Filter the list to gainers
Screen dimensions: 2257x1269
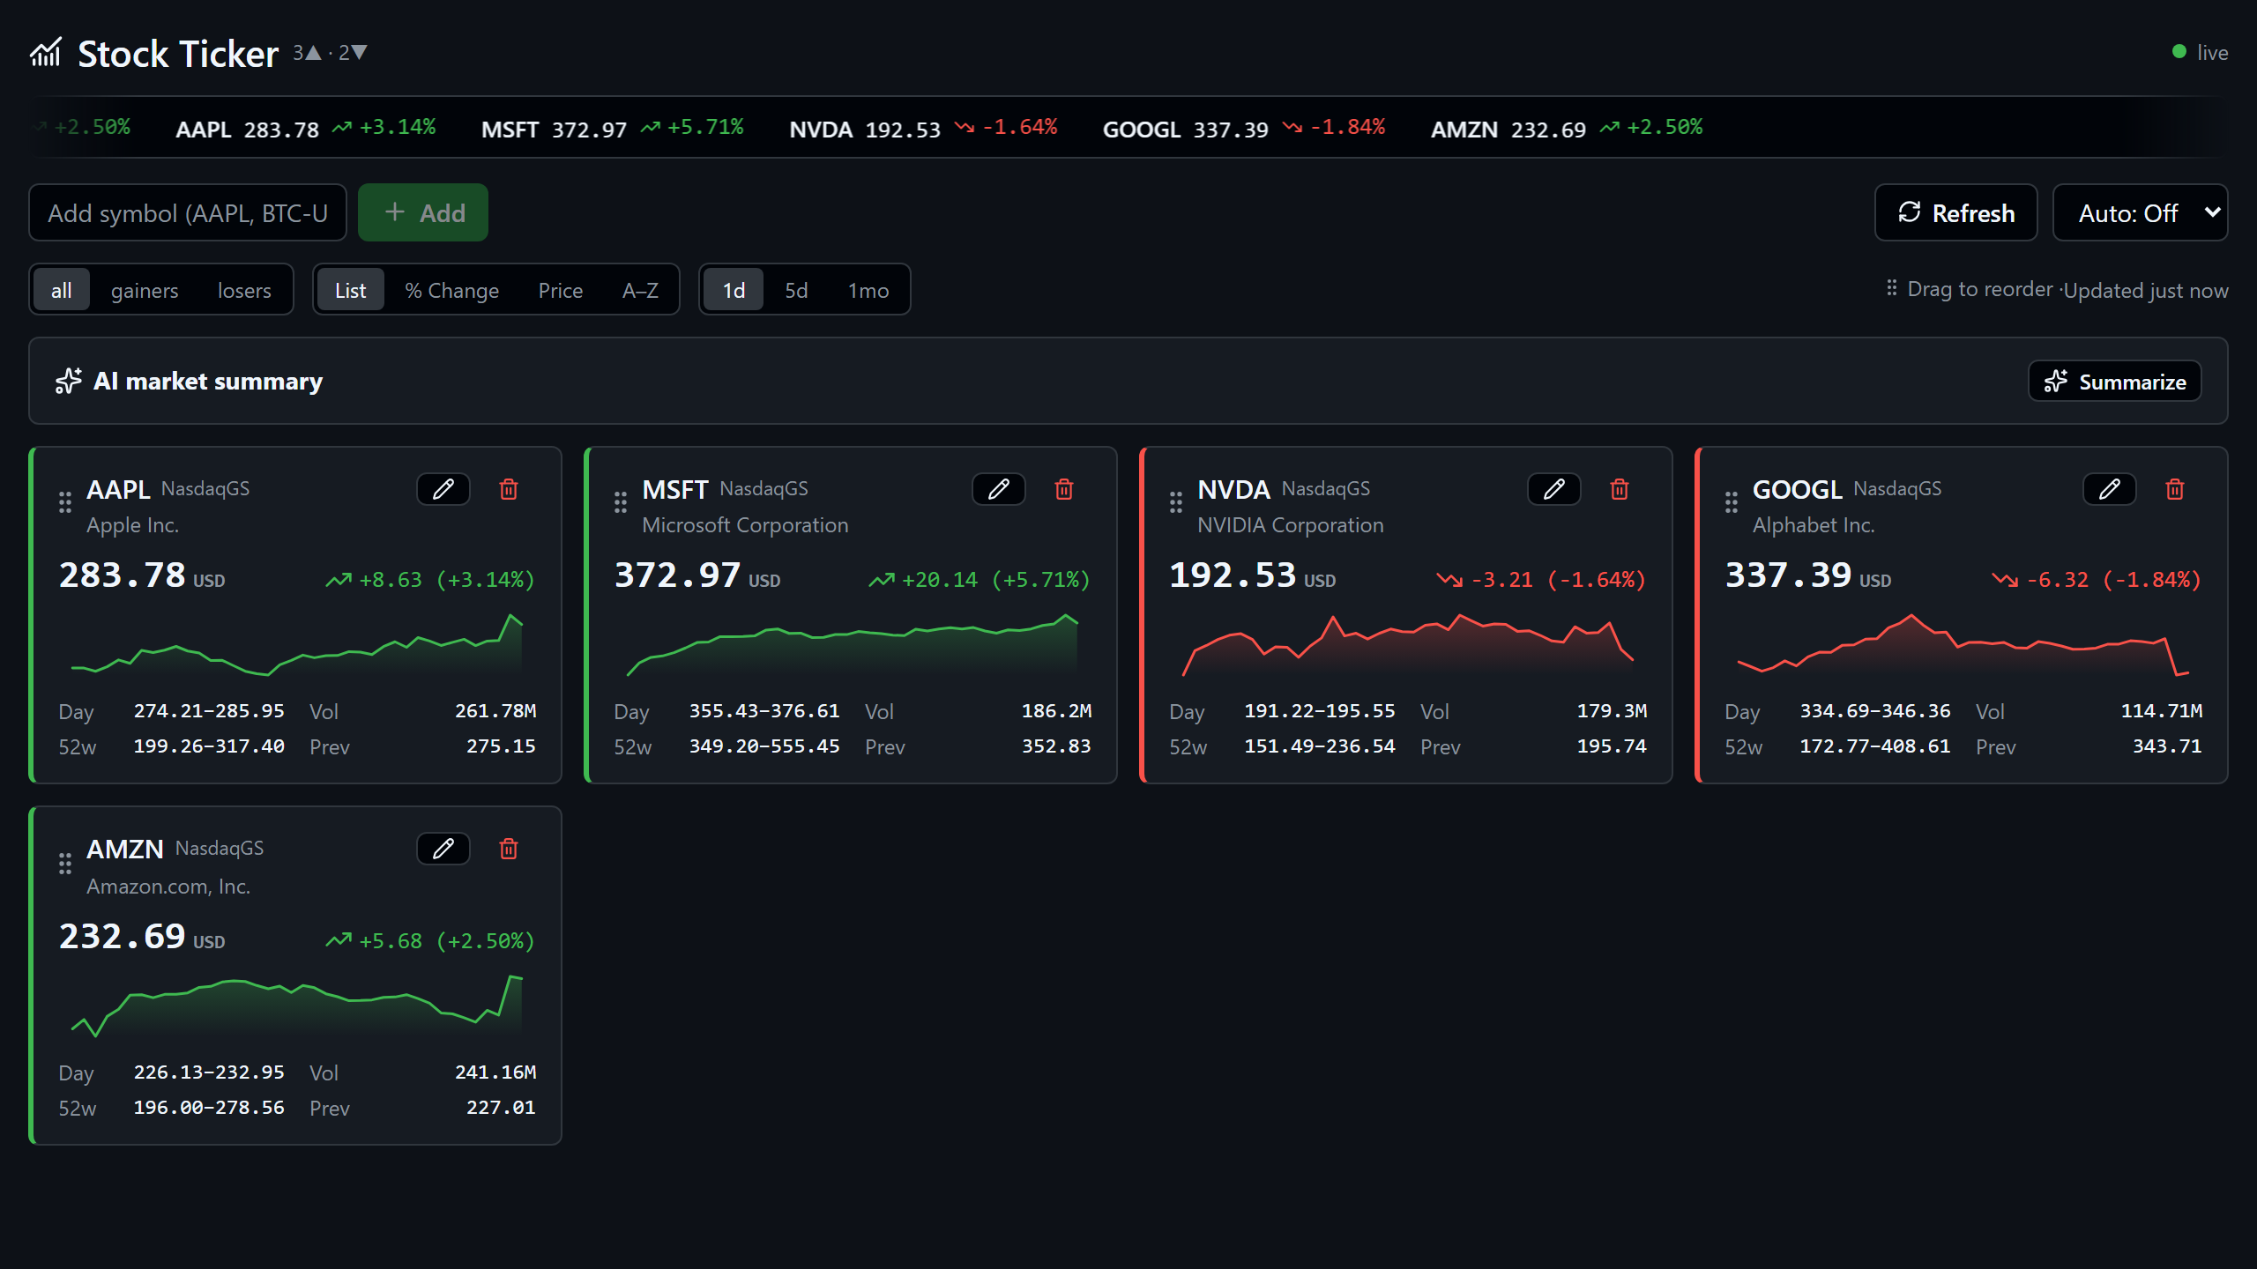coord(145,290)
